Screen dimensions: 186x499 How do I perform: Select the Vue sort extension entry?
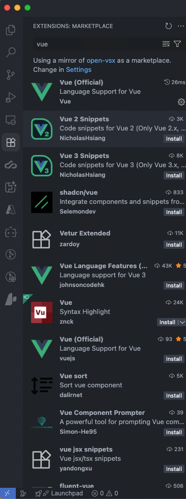[104, 385]
